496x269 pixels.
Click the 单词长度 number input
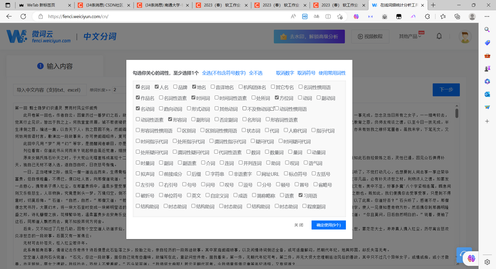(x=119, y=90)
